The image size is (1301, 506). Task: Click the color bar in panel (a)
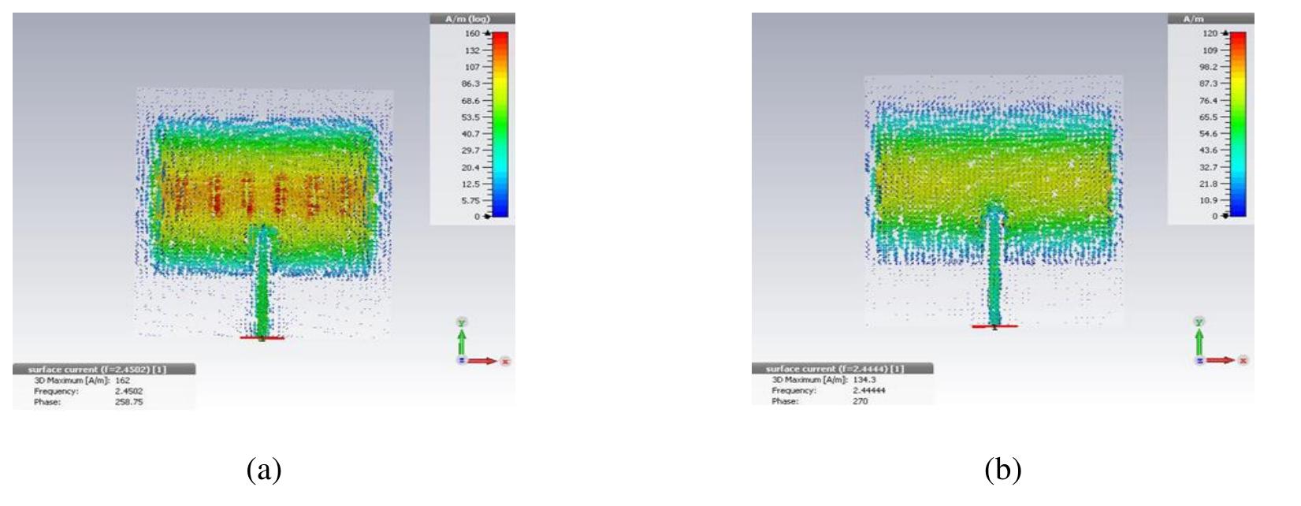click(500, 125)
